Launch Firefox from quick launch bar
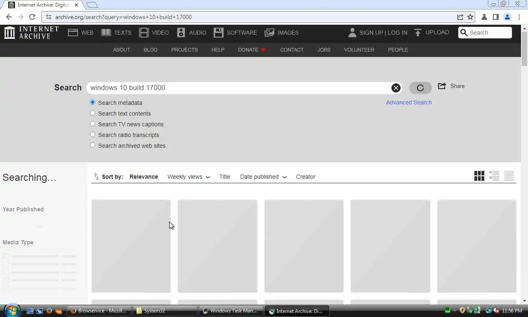Viewport: 528px width, 317px height. (x=49, y=311)
